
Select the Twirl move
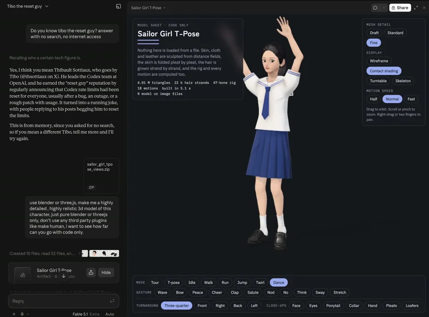point(260,283)
